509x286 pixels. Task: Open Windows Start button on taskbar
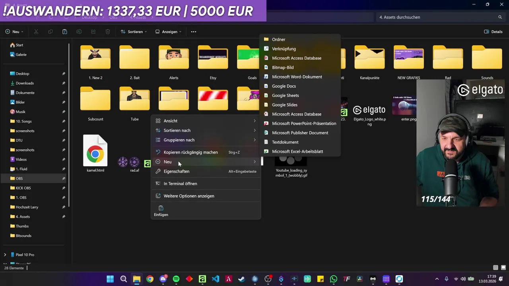(110, 279)
